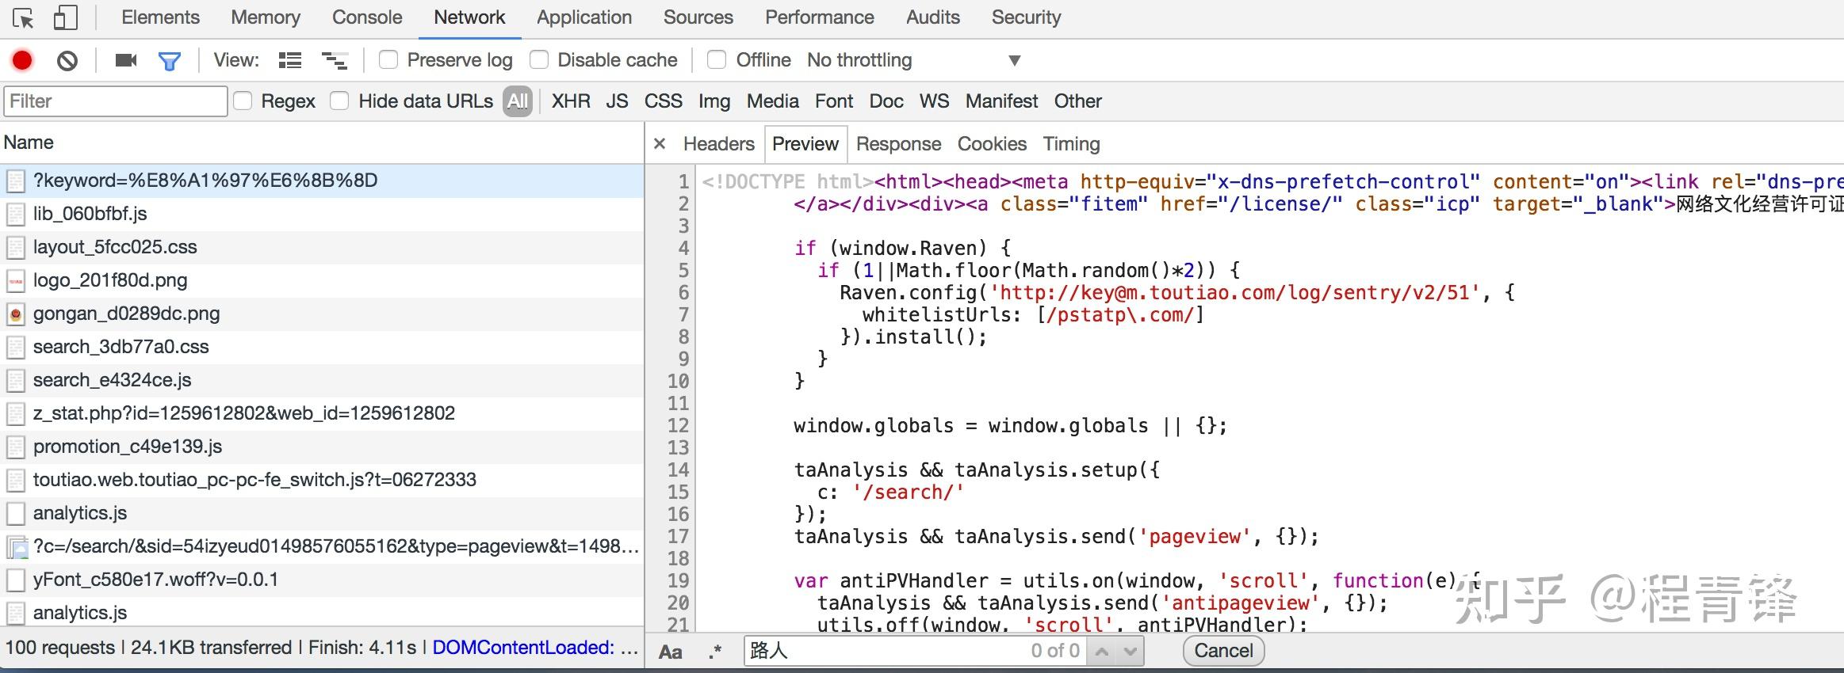Switch to the Console tab
Image resolution: width=1844 pixels, height=673 pixels.
366,17
